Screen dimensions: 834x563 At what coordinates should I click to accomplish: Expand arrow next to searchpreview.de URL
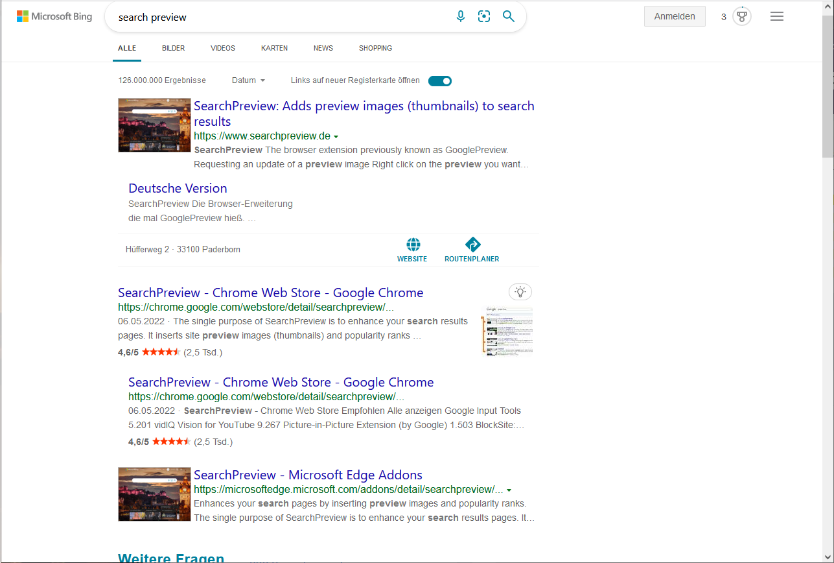pos(336,137)
